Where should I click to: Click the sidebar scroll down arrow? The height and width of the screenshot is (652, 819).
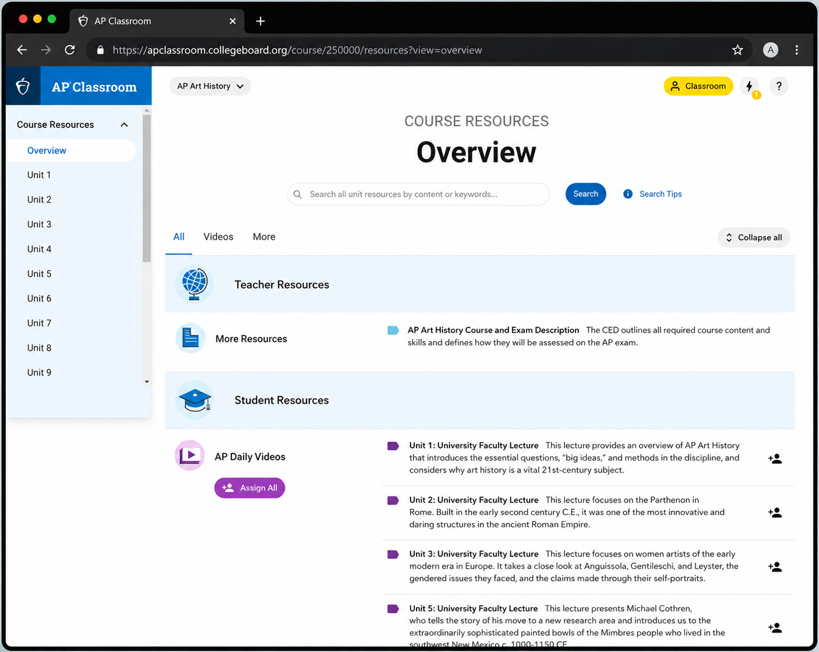click(147, 382)
